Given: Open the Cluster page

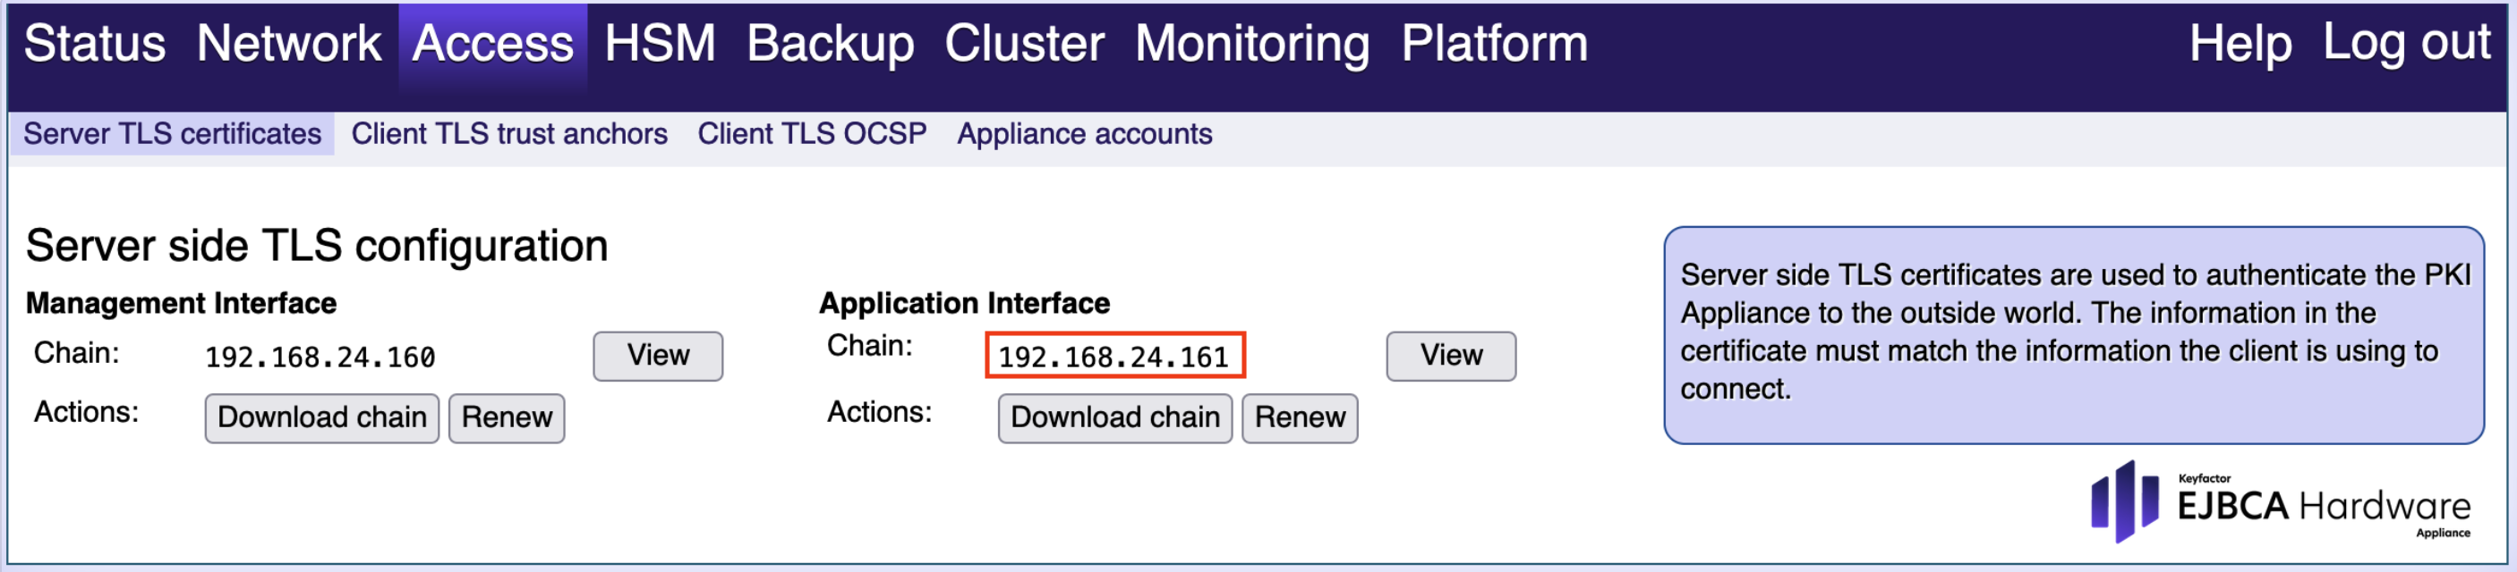Looking at the screenshot, I should tap(1024, 44).
